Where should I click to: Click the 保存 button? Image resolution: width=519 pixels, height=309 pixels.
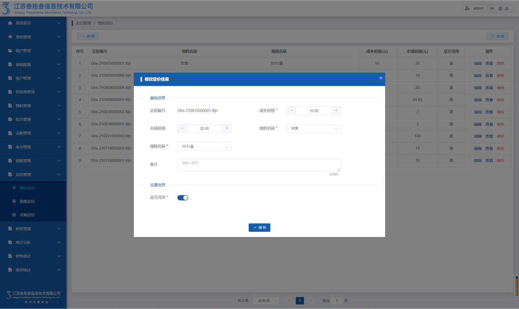(259, 228)
